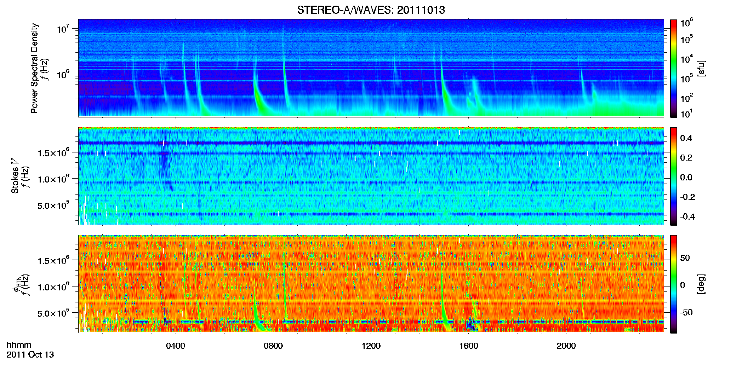This screenshot has height=382, width=742.
Task: Click the 0800 time label
Action: (x=273, y=346)
